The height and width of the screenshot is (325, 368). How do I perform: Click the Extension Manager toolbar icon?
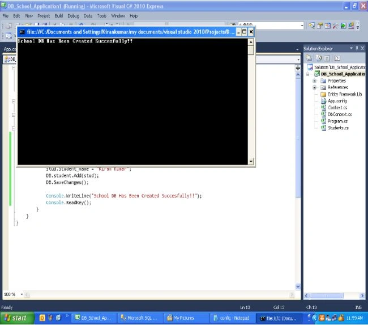point(351,26)
